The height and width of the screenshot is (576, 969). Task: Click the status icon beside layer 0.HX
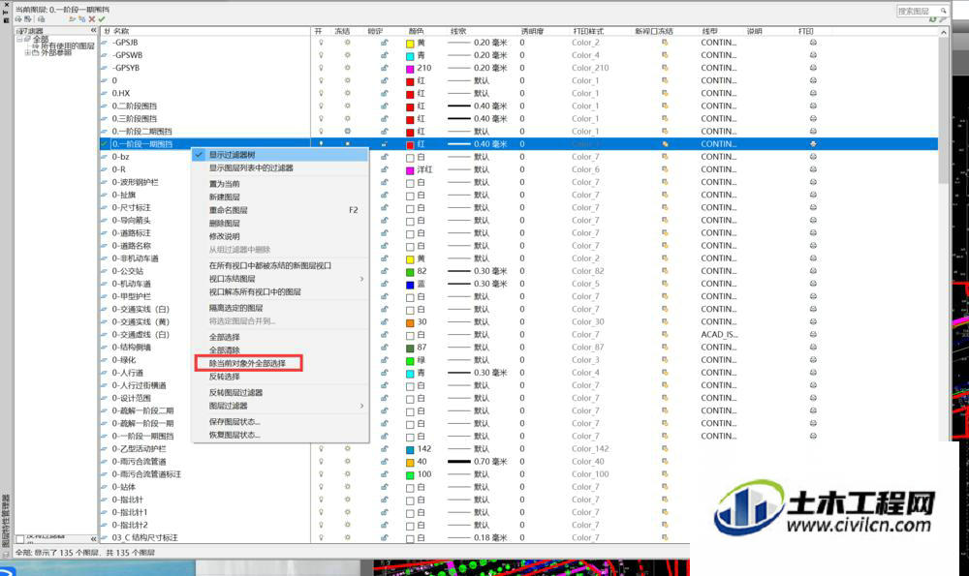click(x=105, y=93)
